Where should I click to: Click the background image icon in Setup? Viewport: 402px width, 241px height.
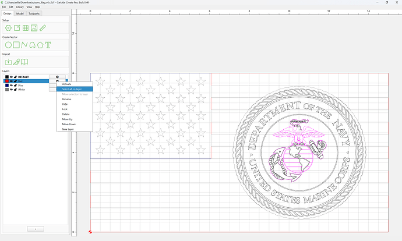click(x=34, y=28)
